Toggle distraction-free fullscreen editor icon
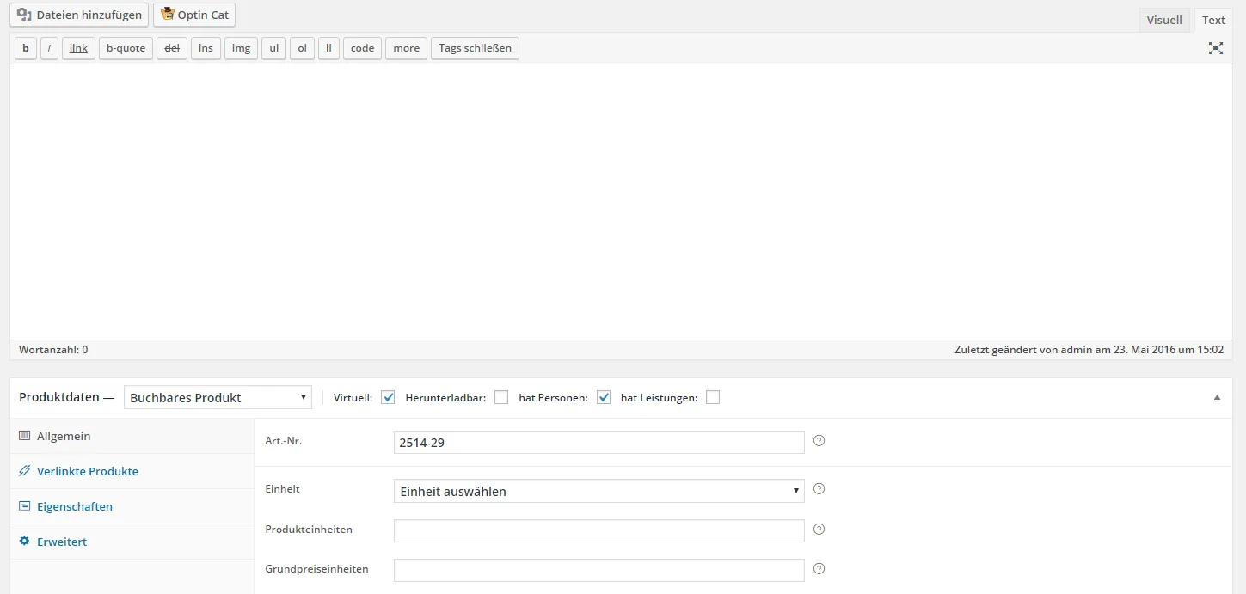Viewport: 1246px width, 594px height. (1216, 48)
